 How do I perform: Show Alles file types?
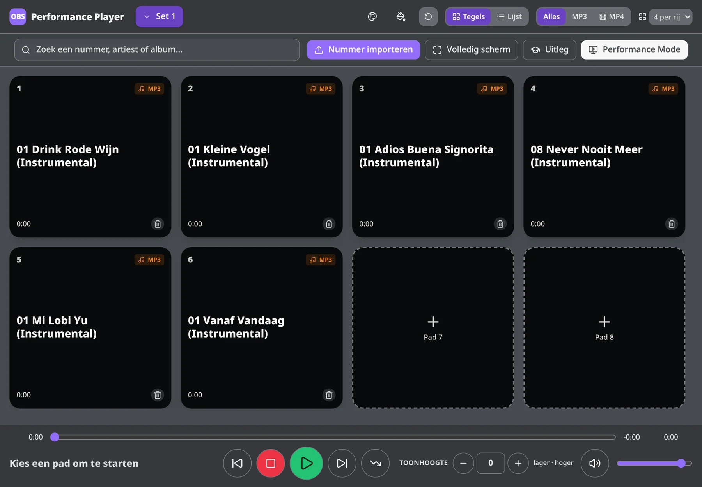(x=551, y=17)
